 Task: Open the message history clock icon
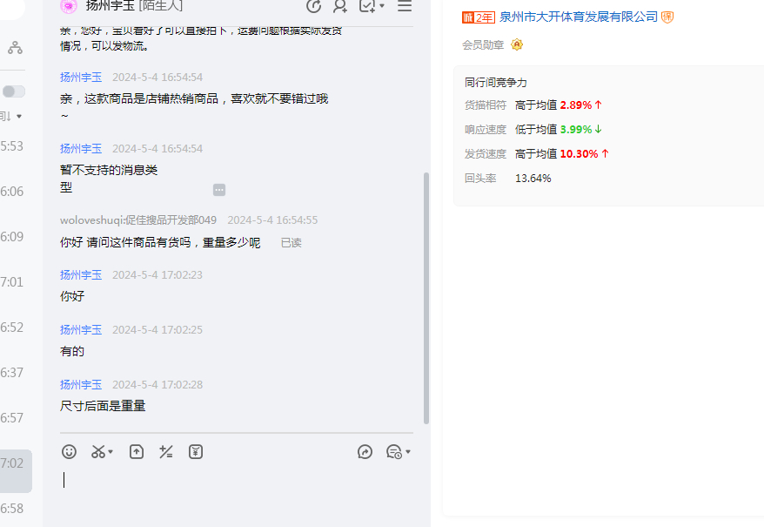point(393,452)
